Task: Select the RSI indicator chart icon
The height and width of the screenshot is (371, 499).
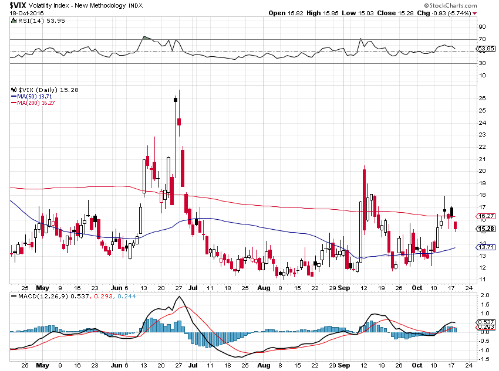Action: tap(13, 21)
